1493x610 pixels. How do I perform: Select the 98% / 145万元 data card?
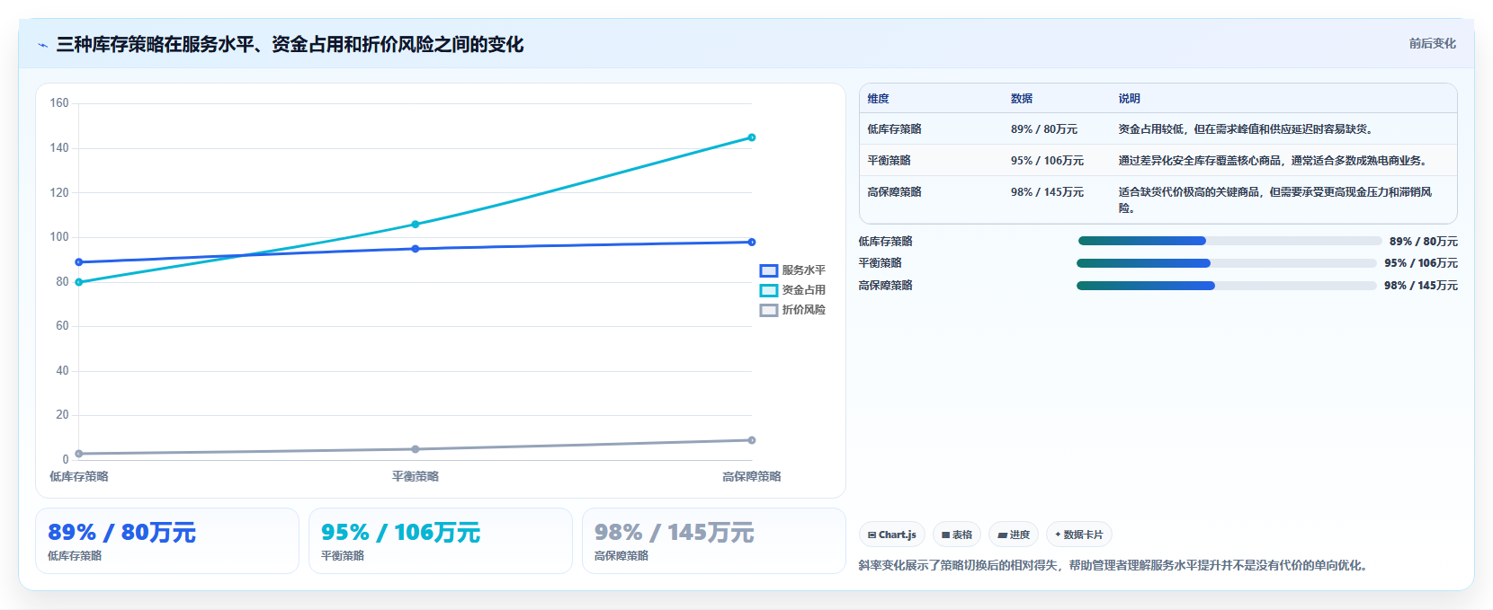[714, 541]
